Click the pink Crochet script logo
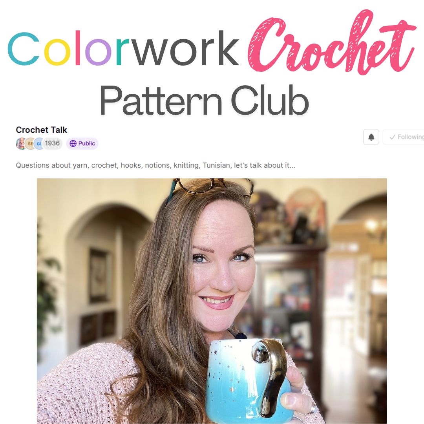 point(331,42)
